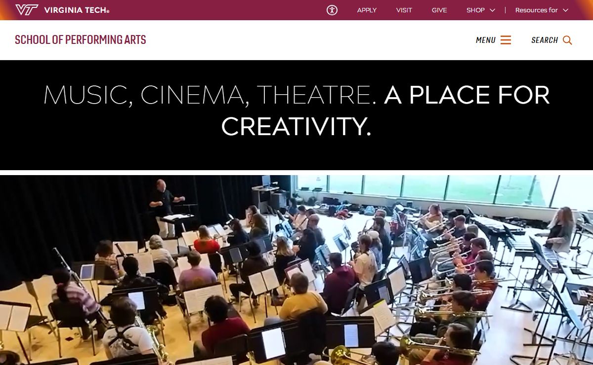Image resolution: width=593 pixels, height=365 pixels.
Task: Expand the Resources for chevron
Action: click(565, 10)
